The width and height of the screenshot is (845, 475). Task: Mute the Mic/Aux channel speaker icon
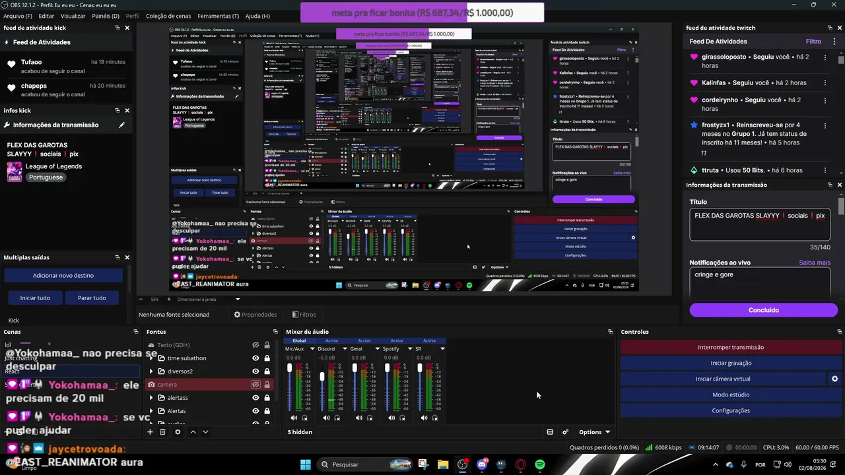tap(294, 418)
